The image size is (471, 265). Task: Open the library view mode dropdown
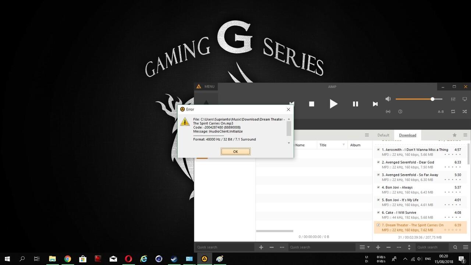click(364, 247)
